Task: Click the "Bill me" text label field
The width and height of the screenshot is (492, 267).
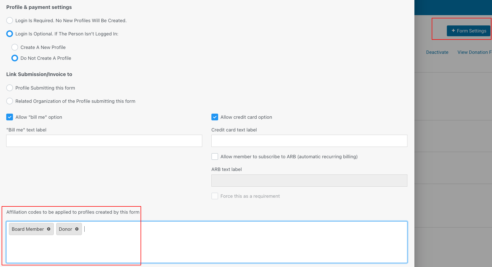Action: click(104, 141)
